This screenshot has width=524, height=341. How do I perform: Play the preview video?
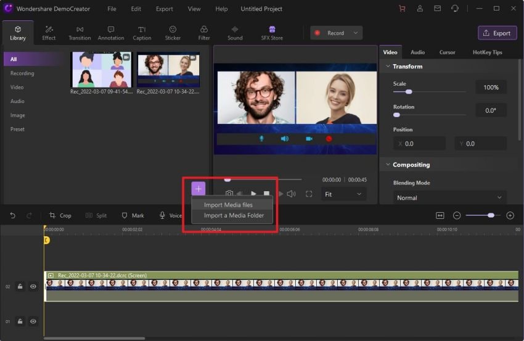click(x=253, y=194)
